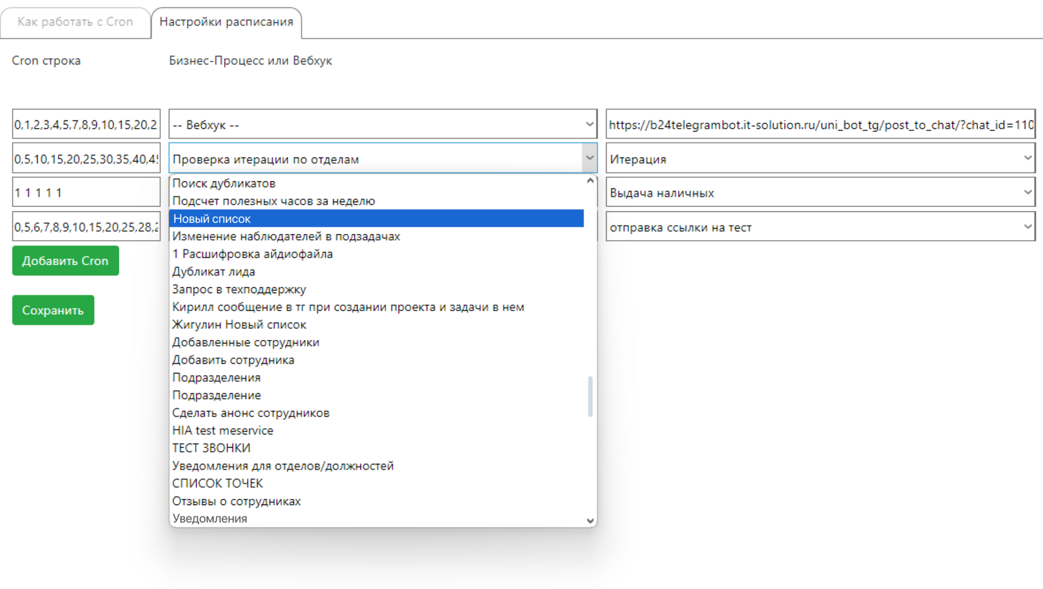Image resolution: width=1043 pixels, height=589 pixels.
Task: Open the 'Итерация' dropdown
Action: pyautogui.click(x=820, y=159)
